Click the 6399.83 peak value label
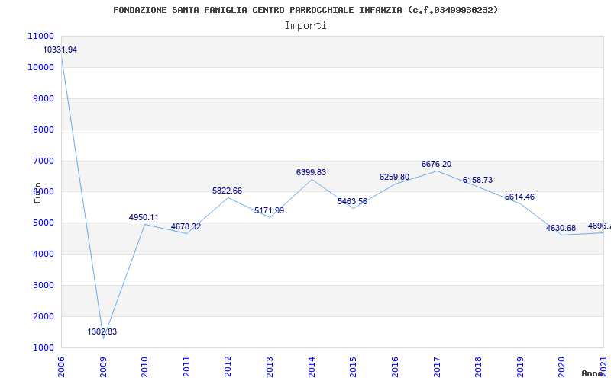 [311, 172]
